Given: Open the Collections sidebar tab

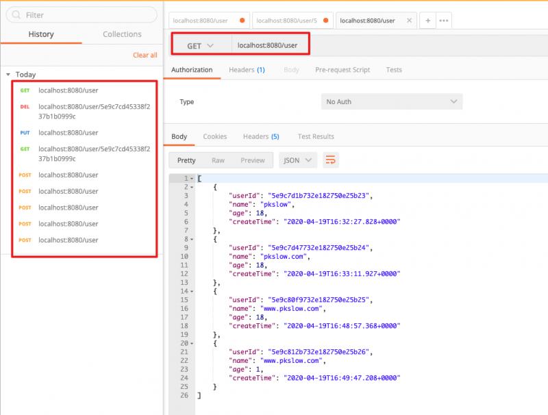Looking at the screenshot, I should pyautogui.click(x=122, y=34).
